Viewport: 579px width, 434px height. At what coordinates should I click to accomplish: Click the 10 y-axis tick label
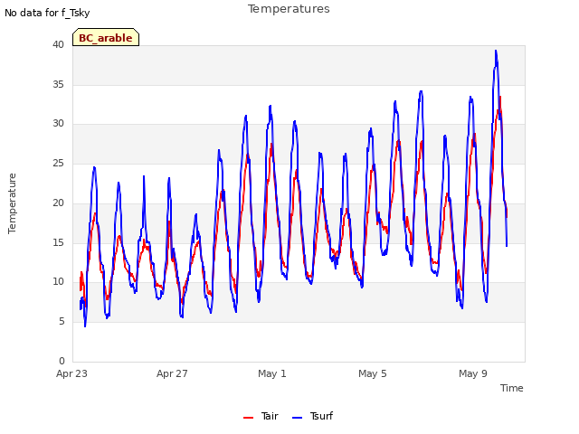[58, 282]
